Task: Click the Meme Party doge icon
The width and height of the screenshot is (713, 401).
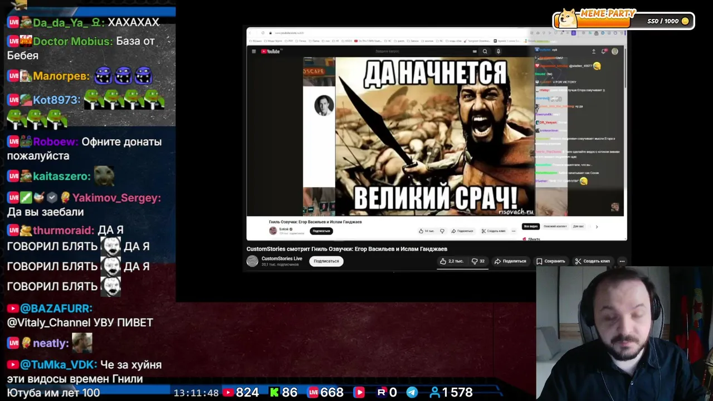Action: coord(568,18)
